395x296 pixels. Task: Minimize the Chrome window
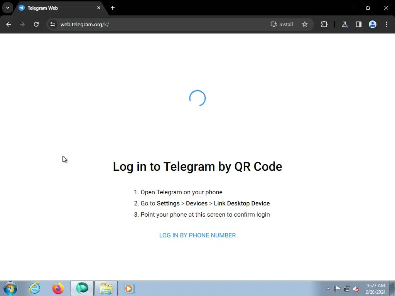click(351, 8)
